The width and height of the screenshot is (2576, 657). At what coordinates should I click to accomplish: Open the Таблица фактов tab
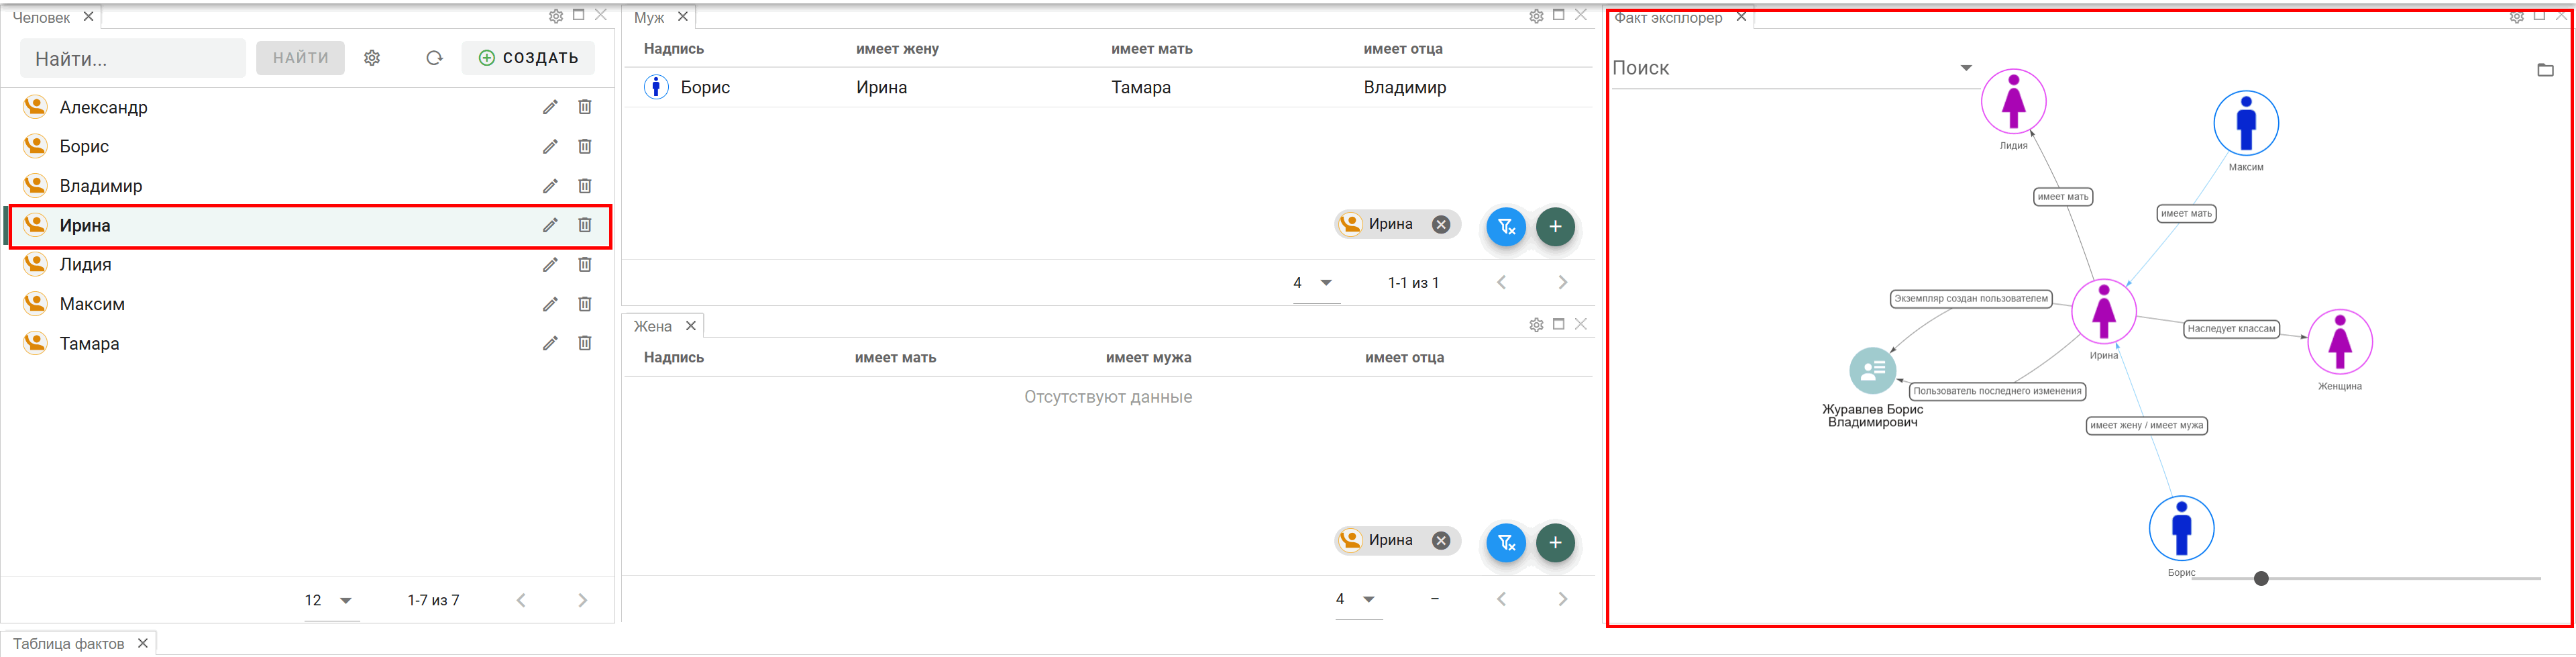tap(68, 644)
